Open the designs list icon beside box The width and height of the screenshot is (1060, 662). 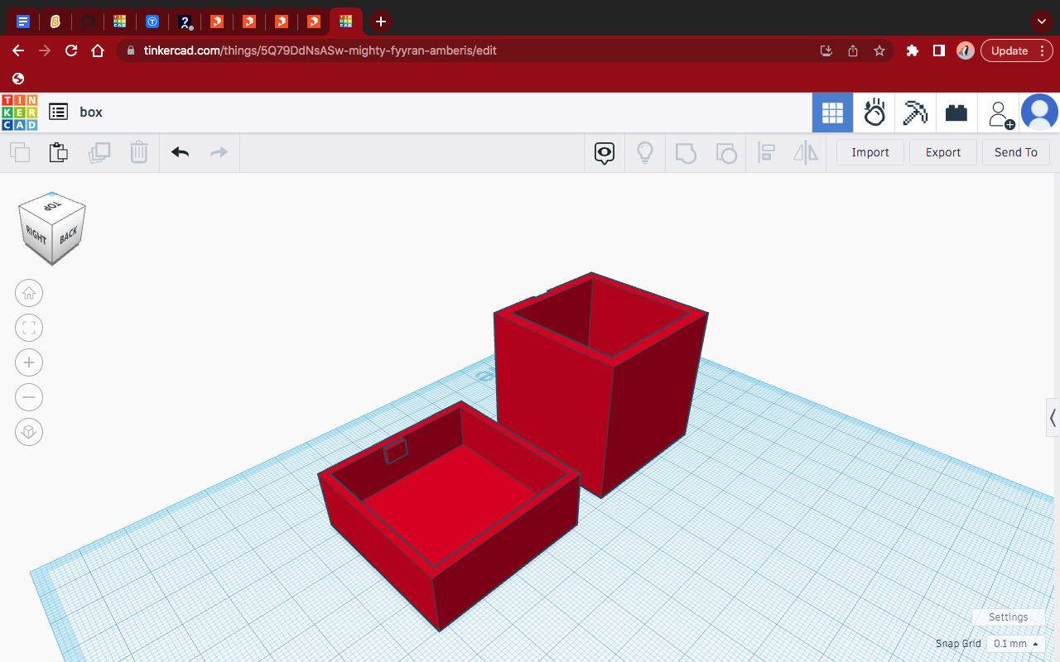[x=58, y=113]
